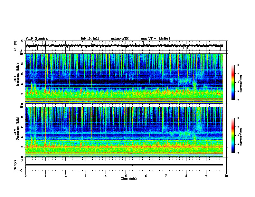Click time axis tick label "7"

pyautogui.click(x=166, y=176)
